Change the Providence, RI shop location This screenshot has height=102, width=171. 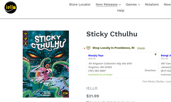(x=141, y=48)
